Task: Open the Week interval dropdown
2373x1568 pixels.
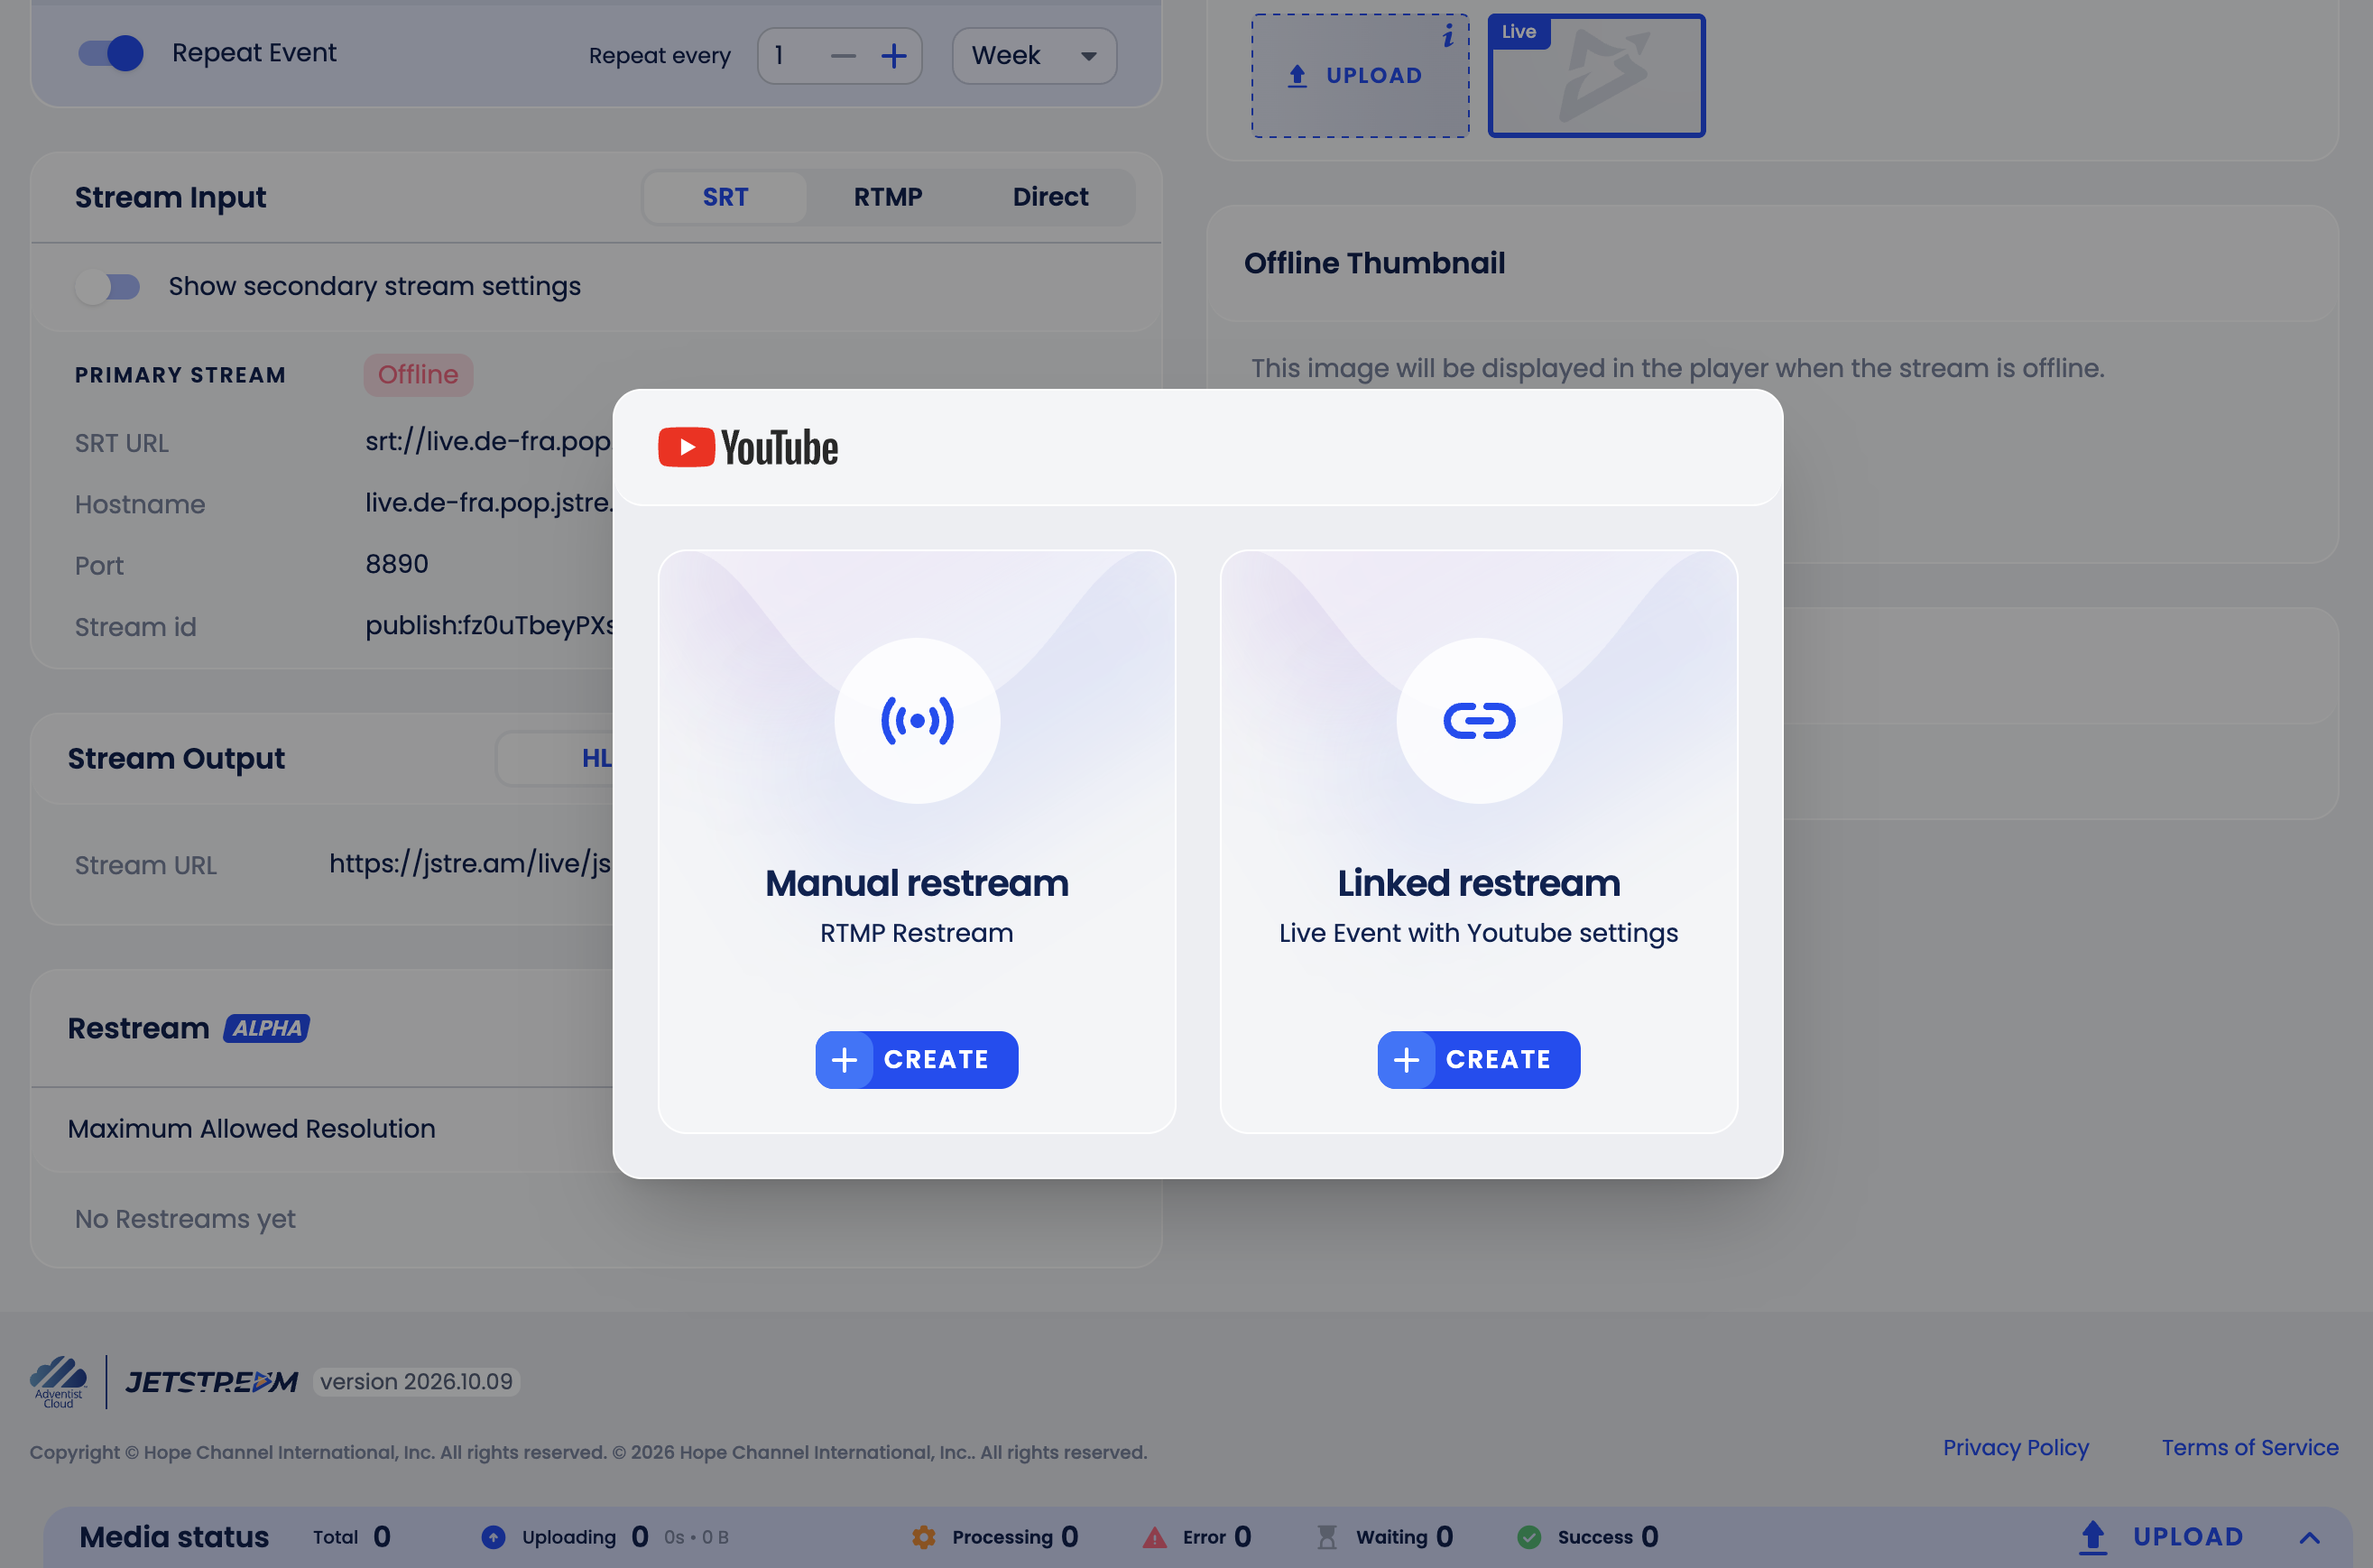Action: pos(1034,56)
